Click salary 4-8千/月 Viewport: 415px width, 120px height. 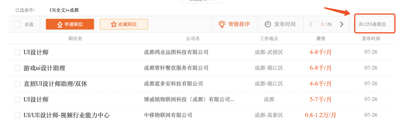coord(320,52)
